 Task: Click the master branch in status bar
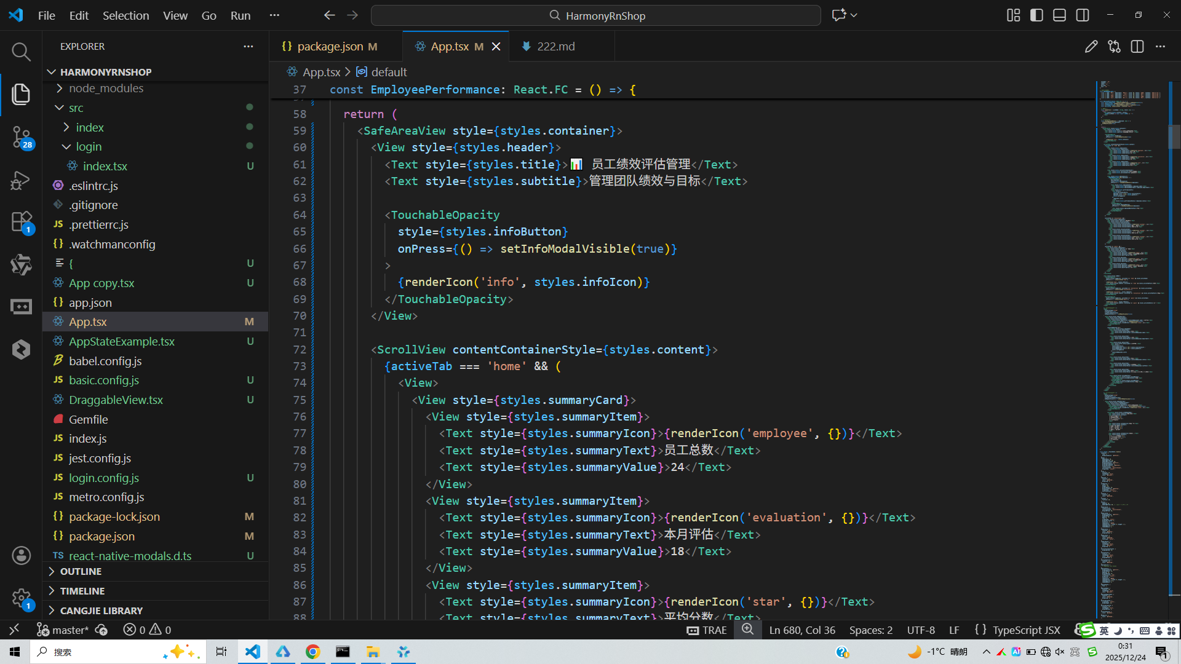point(63,630)
